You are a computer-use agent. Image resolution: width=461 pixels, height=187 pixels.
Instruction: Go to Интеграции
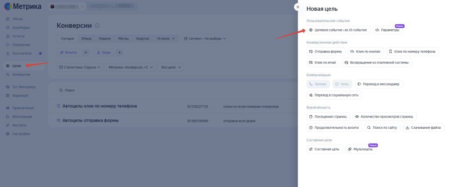22,117
